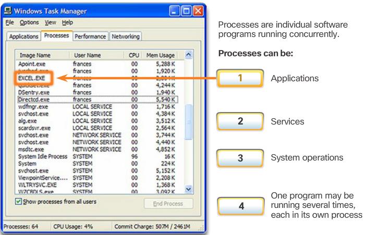Click button 2 for Services
The height and width of the screenshot is (235, 365).
pos(241,121)
